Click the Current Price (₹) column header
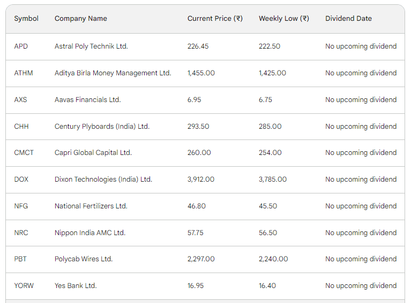 click(215, 19)
